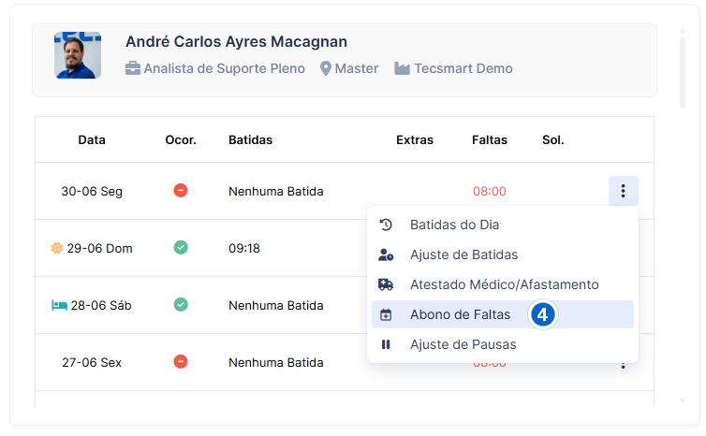Click the calendar-plus icon for Abono de Faltas
Image resolution: width=706 pixels, height=436 pixels.
[386, 314]
